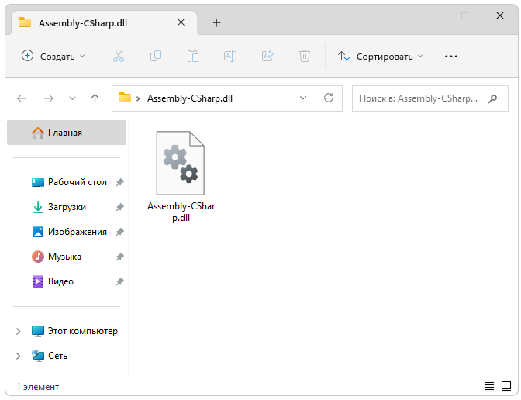Click the 1 элемент status text
The width and height of the screenshot is (521, 400).
point(38,387)
